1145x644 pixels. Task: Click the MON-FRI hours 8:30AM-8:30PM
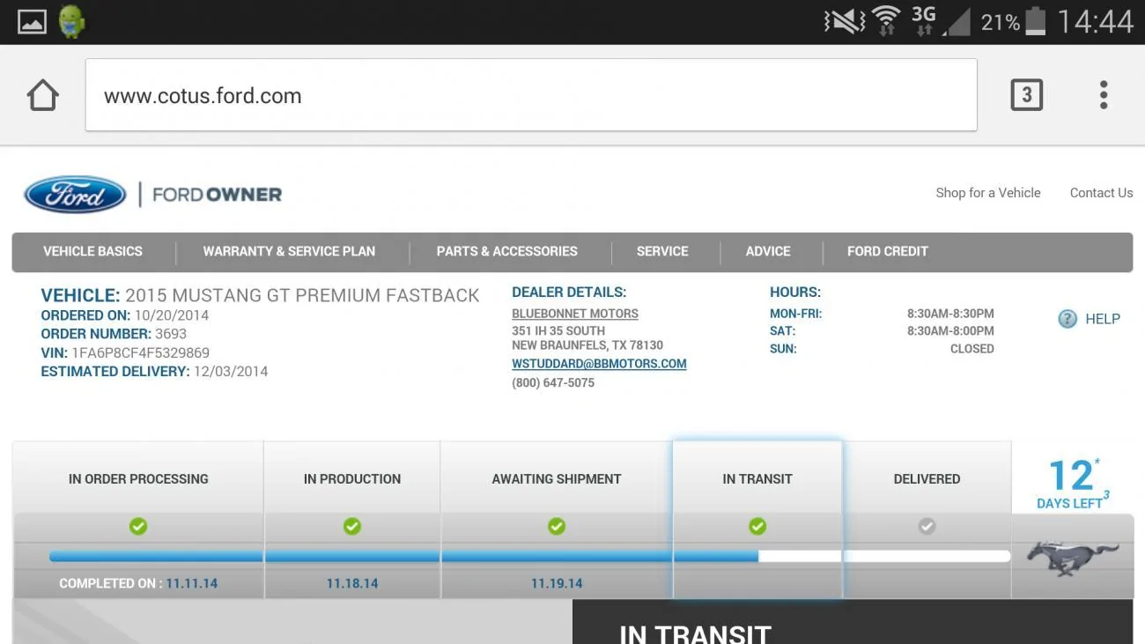(x=950, y=314)
